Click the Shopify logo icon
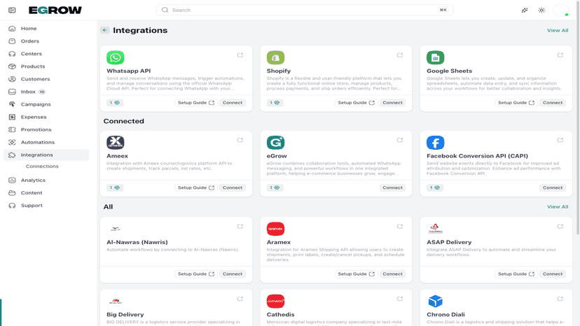Screen dimensions: 580x326 coord(275,57)
